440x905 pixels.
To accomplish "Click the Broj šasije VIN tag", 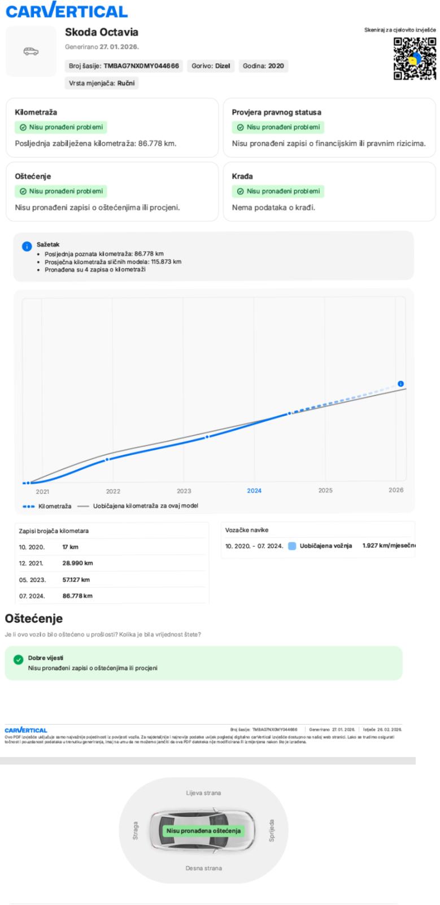I will 124,66.
